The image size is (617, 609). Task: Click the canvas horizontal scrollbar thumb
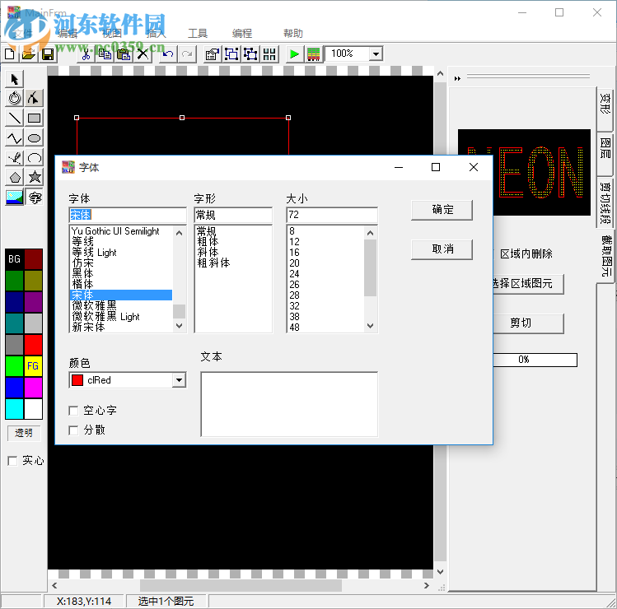click(x=241, y=585)
